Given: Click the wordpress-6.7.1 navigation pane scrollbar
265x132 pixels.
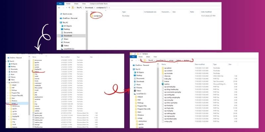Looking at the screenshot, I should pos(87,30).
